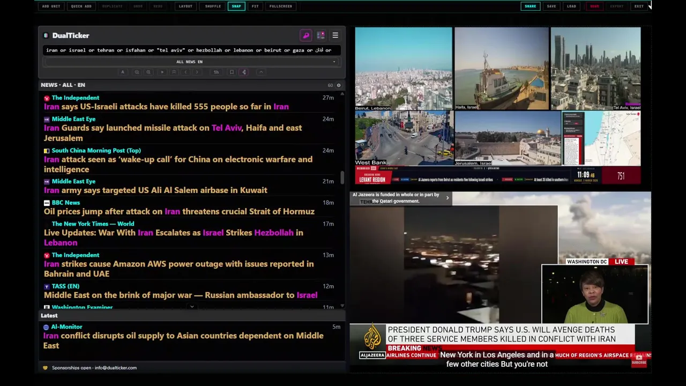Viewport: 686px width, 386px height.
Task: Click the news list scrollbar thumb
Action: (342, 178)
